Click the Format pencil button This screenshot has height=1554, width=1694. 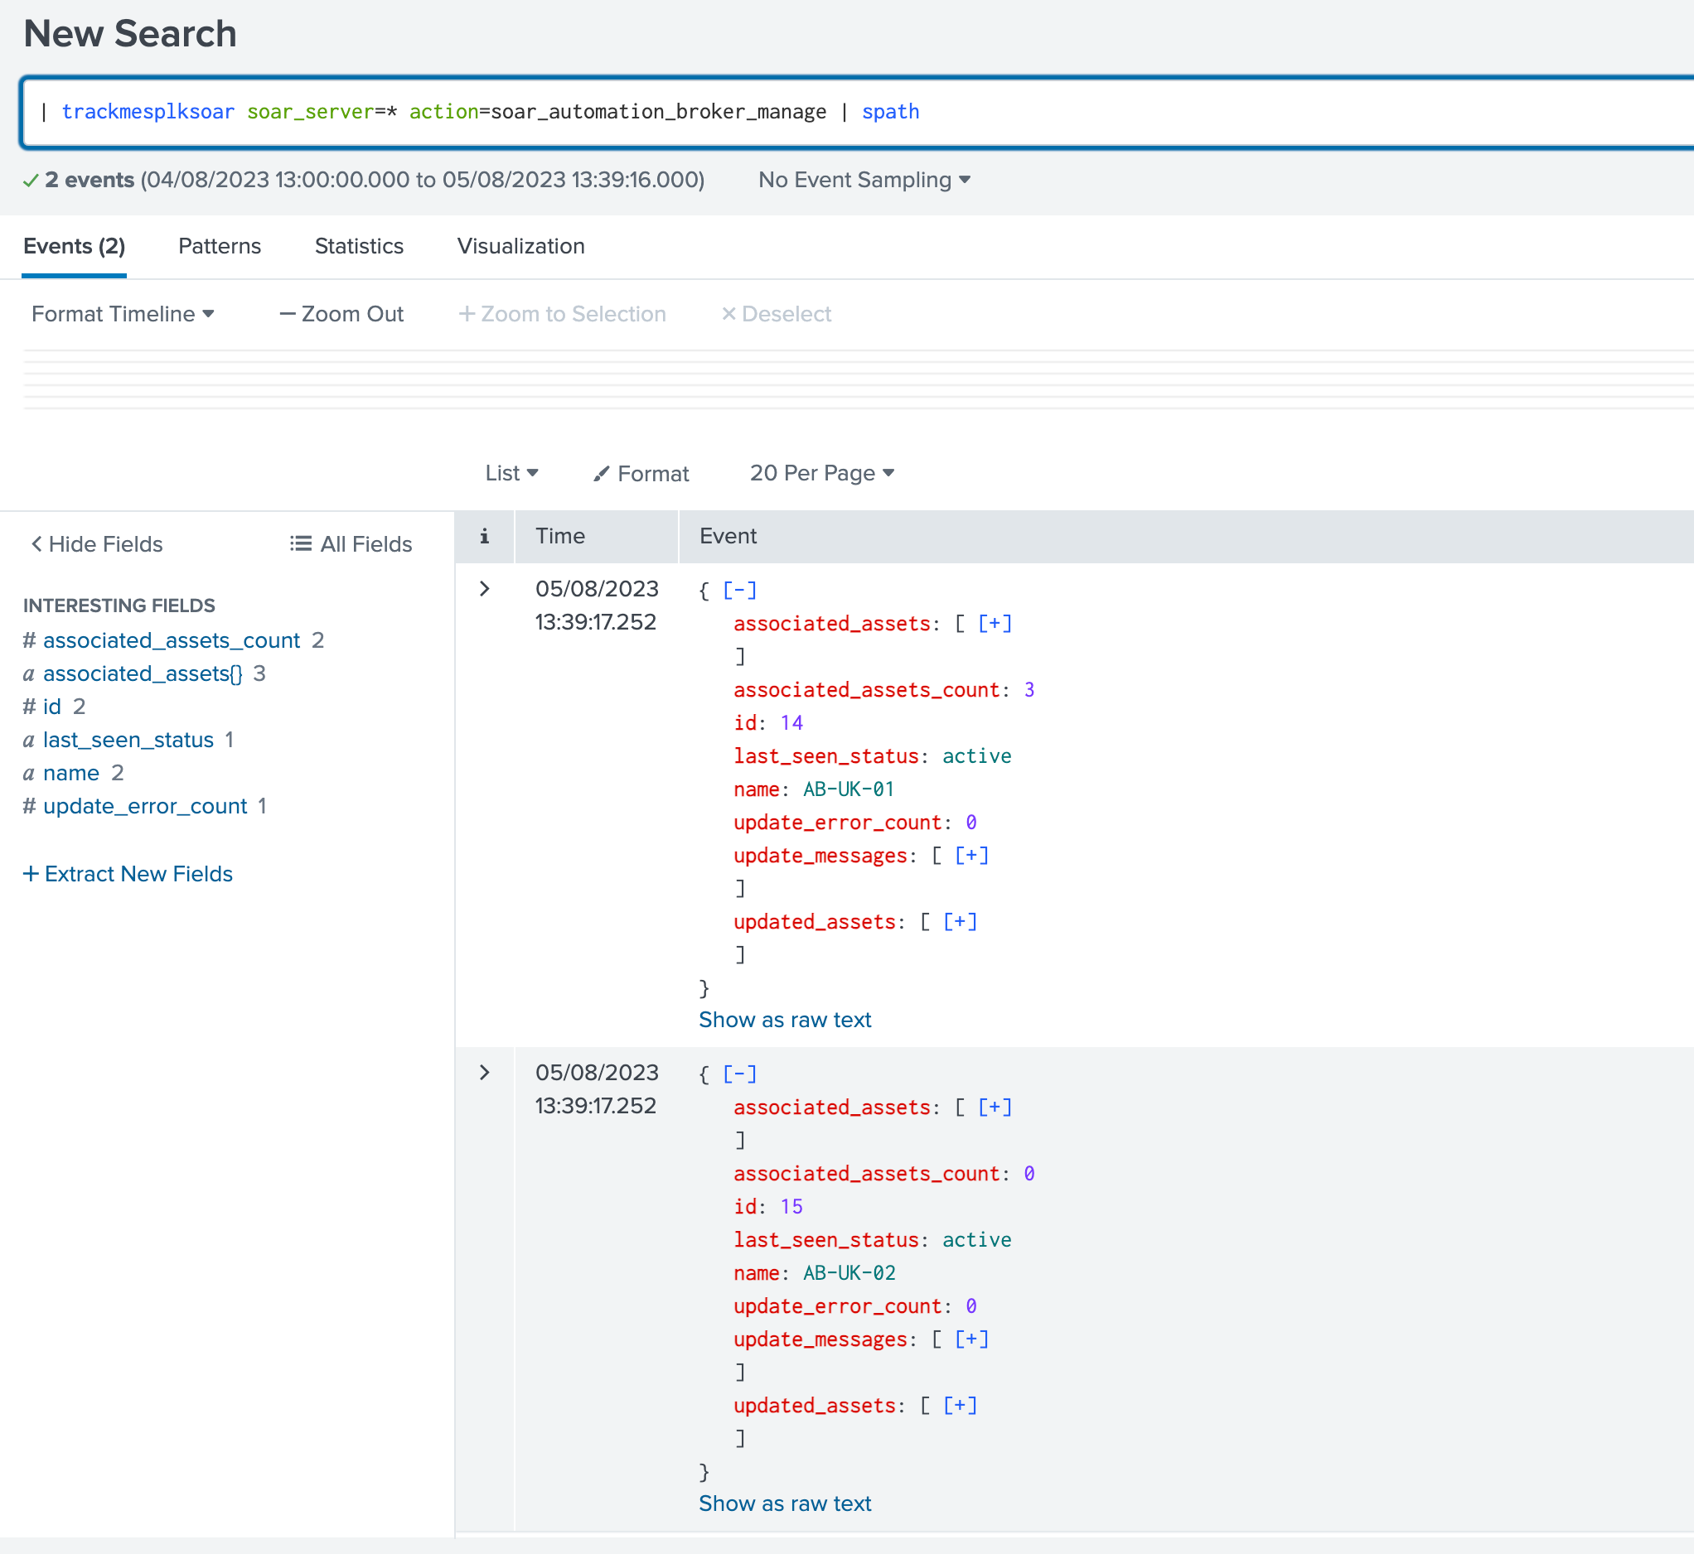pyautogui.click(x=641, y=474)
